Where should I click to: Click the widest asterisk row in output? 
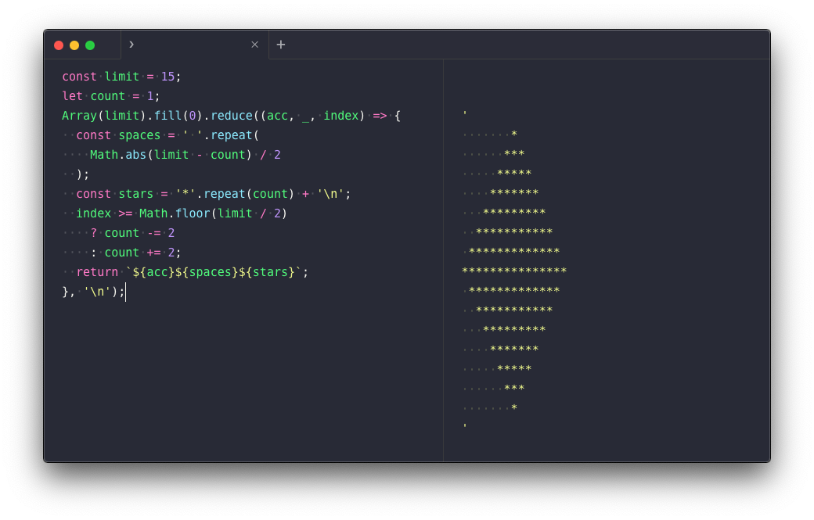pos(513,271)
